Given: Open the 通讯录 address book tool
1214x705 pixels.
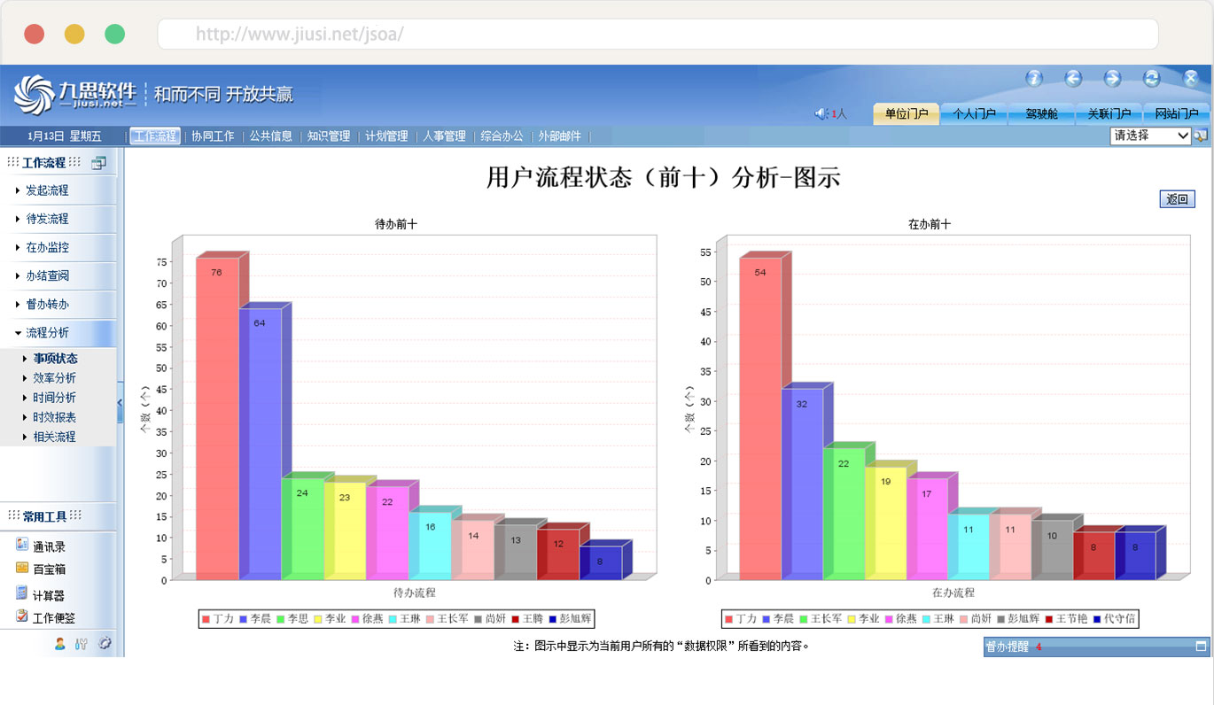Looking at the screenshot, I should (x=48, y=546).
